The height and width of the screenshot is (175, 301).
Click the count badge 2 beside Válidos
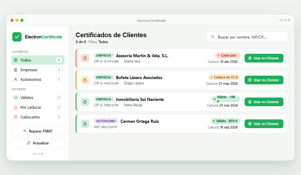(x=59, y=97)
